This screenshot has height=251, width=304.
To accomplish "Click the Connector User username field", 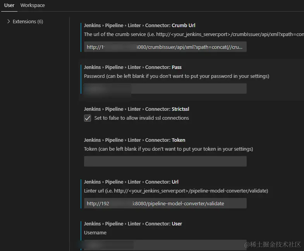I will [165, 245].
